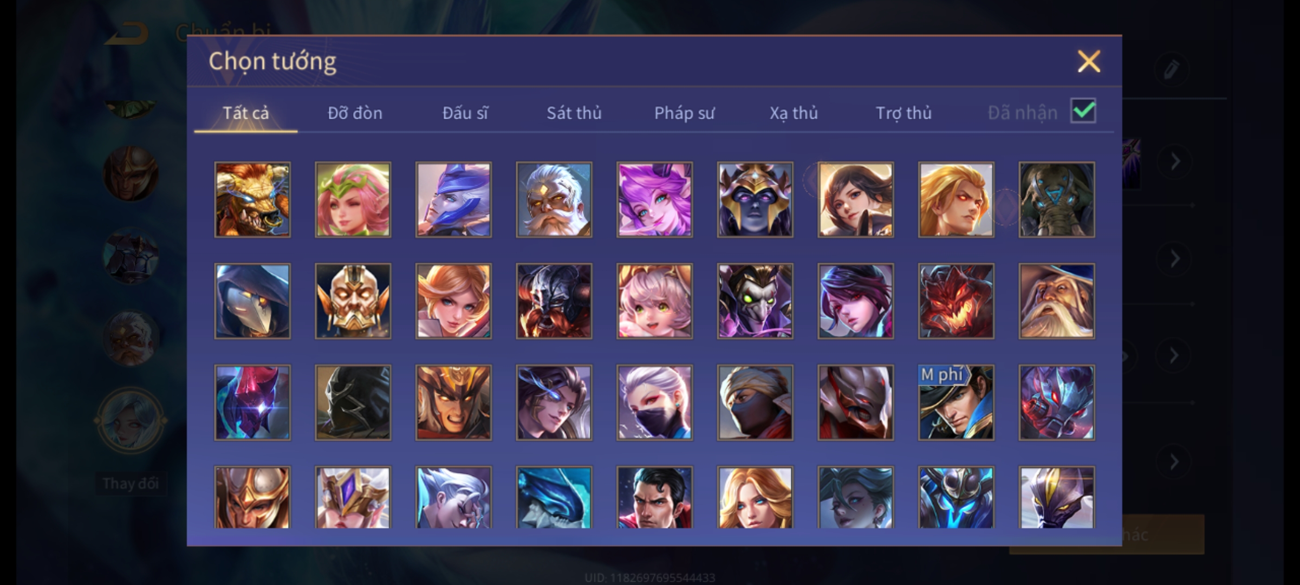
Task: Select the purple-haired bunny-eared girl hero
Action: coord(654,199)
